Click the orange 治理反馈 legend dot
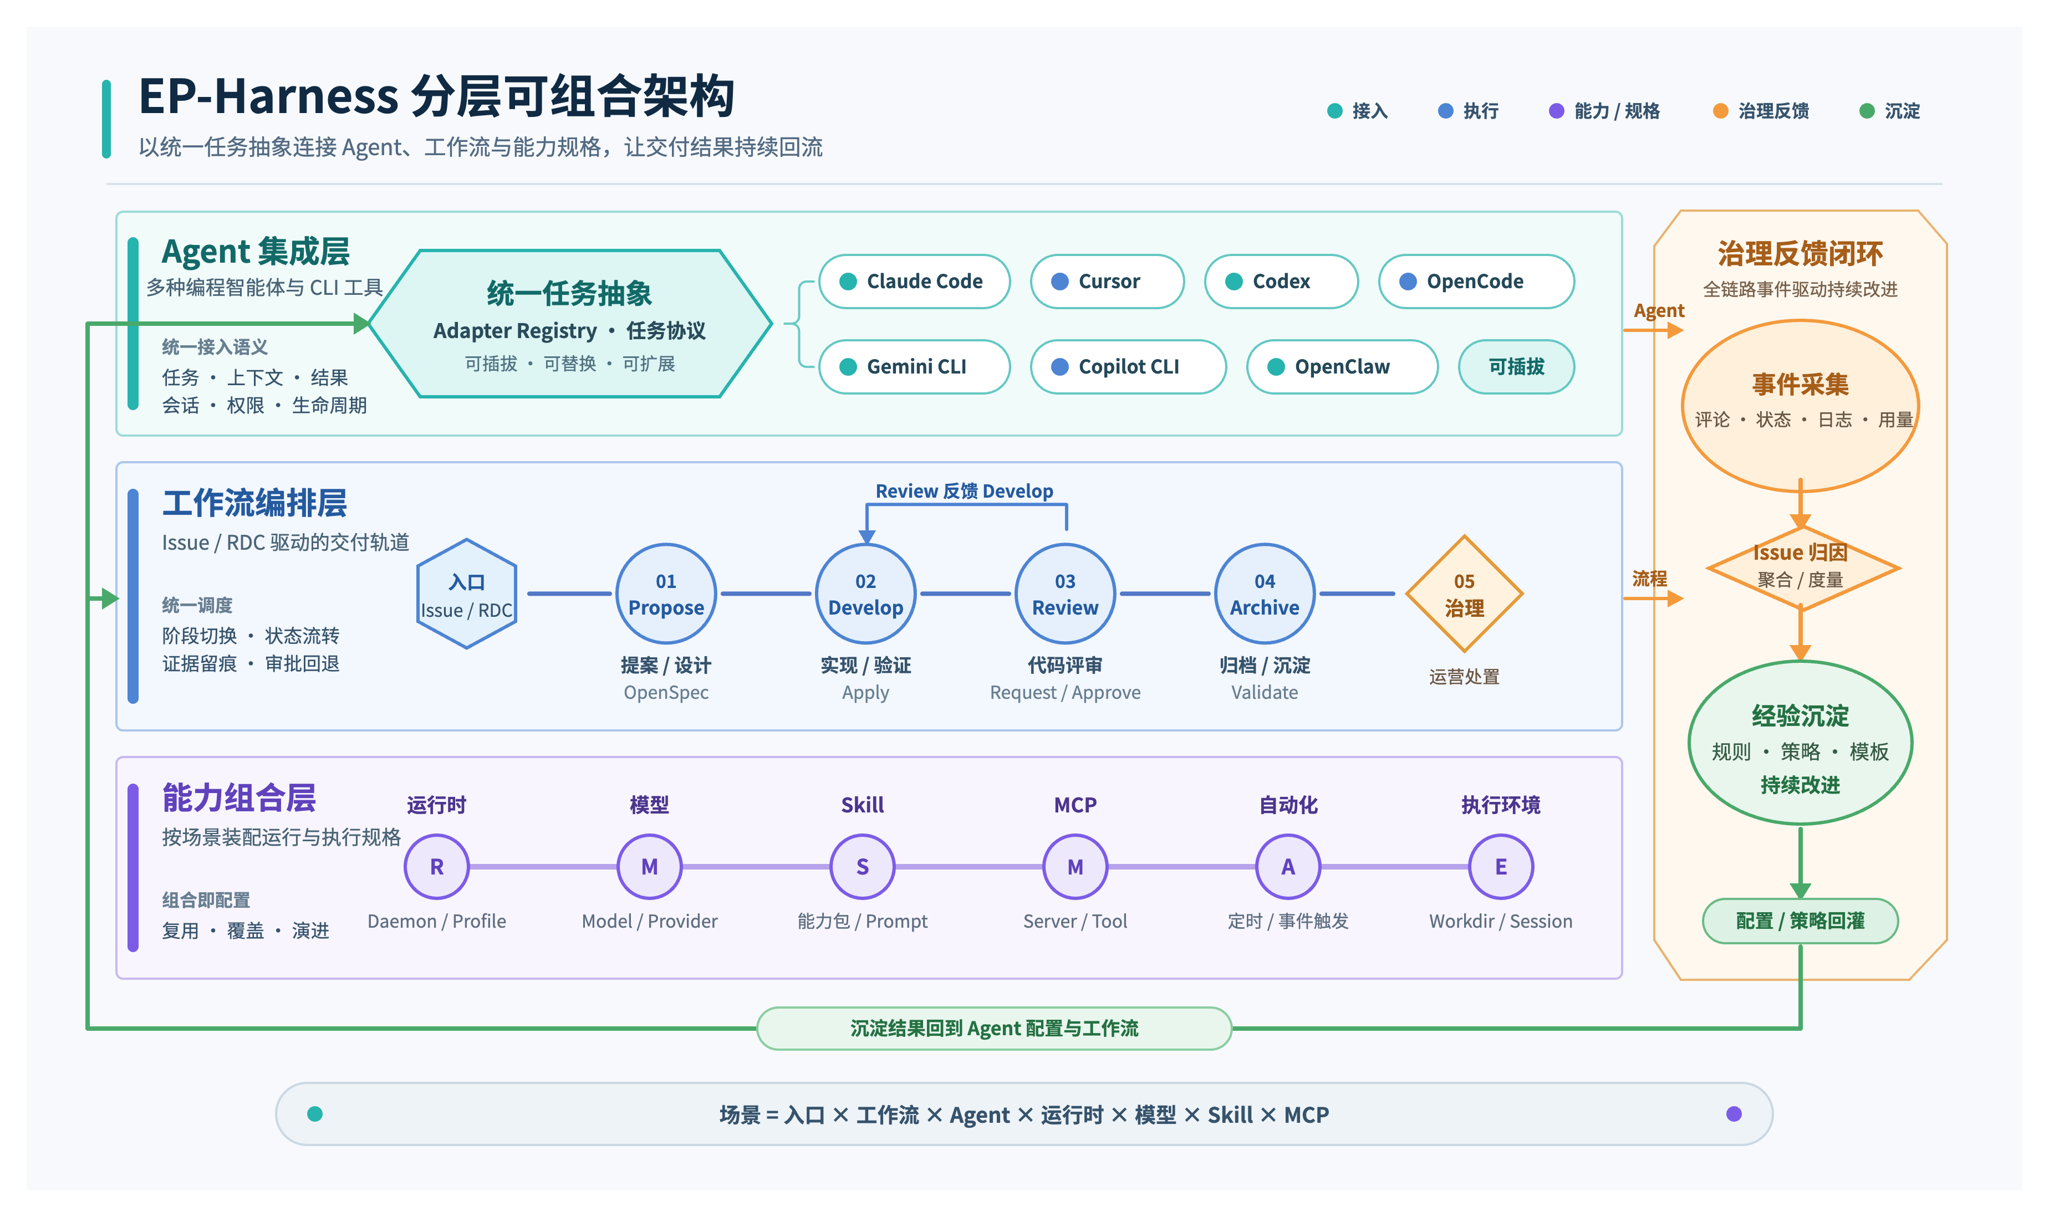This screenshot has width=2049, height=1217. [1720, 111]
